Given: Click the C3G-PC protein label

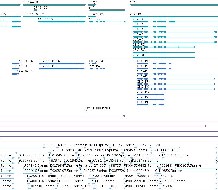Looking at the screenshot, I should pyautogui.click(x=143, y=61).
